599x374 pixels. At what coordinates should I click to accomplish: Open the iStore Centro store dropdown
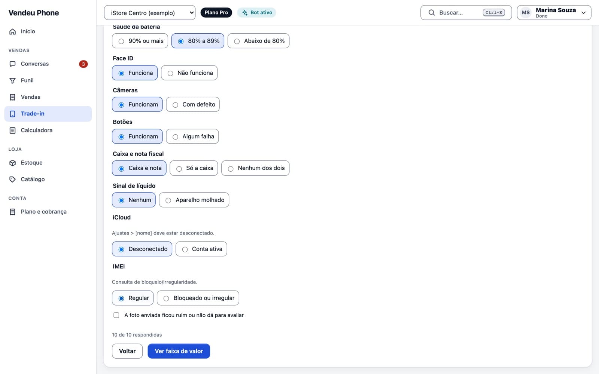coord(150,13)
